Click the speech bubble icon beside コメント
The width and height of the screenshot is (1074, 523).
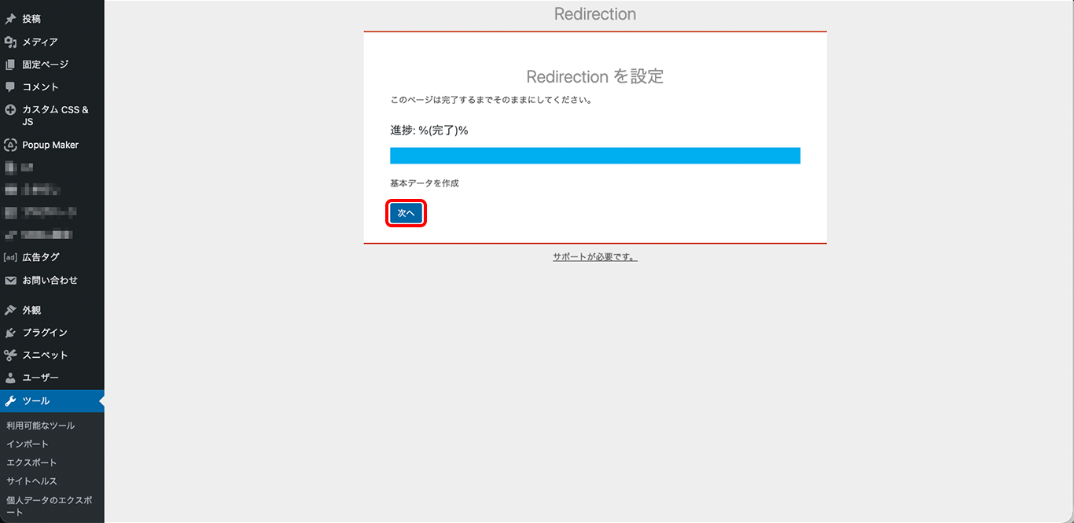(10, 87)
